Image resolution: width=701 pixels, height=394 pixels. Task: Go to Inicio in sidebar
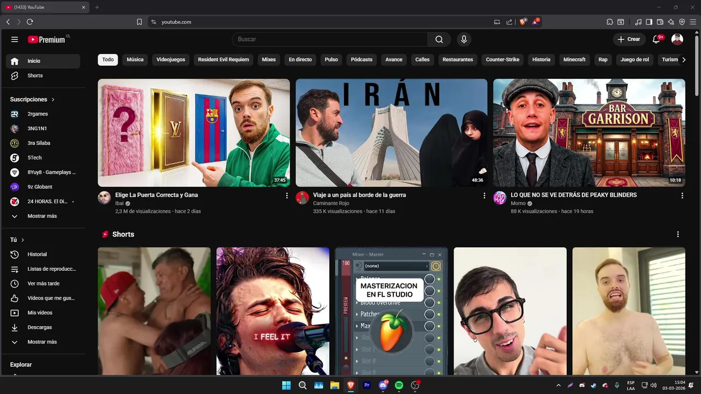coord(43,61)
